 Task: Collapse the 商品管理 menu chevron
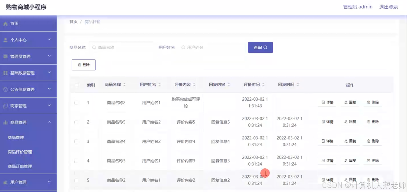point(49,122)
